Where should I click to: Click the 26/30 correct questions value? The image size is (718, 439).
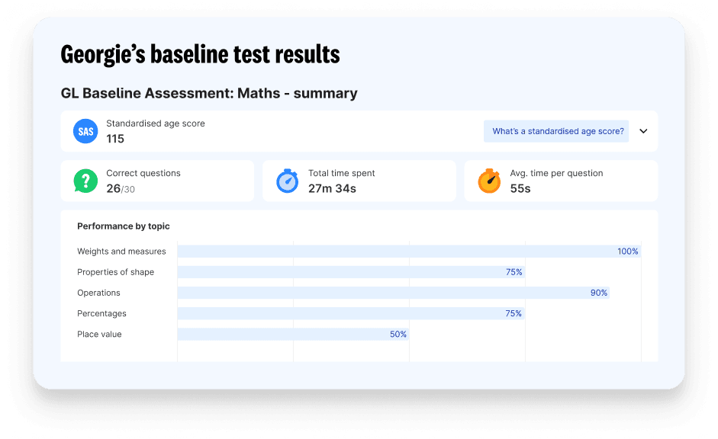119,188
